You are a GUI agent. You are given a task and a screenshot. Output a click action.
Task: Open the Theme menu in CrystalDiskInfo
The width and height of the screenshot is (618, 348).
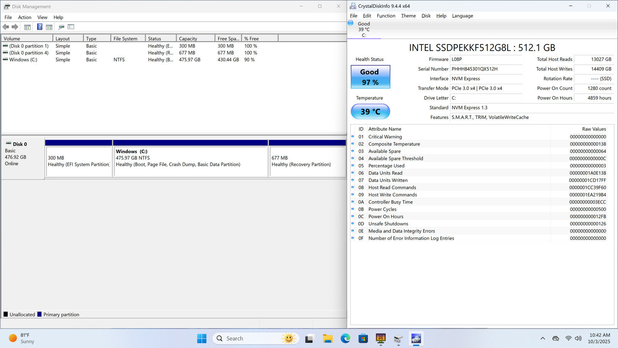pos(408,16)
